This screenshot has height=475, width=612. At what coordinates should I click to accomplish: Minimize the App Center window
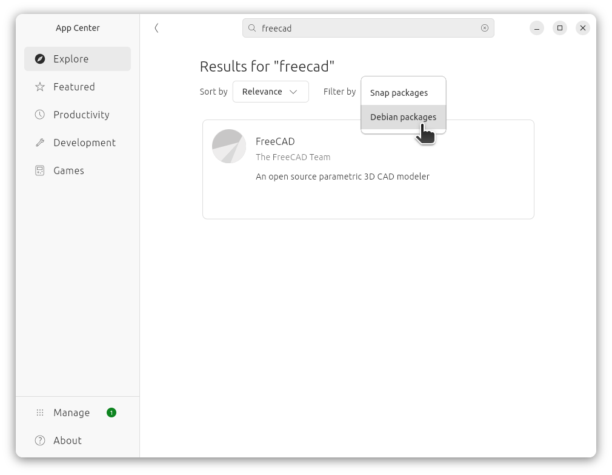point(537,28)
